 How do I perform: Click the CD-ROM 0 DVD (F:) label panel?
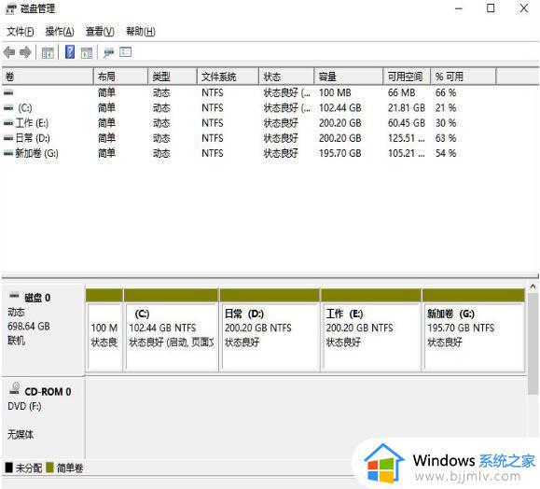(44, 418)
